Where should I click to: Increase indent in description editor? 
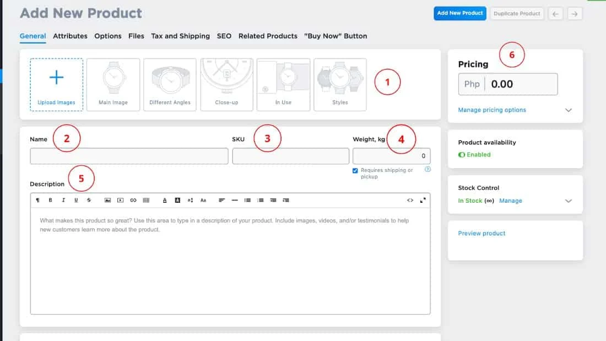click(286, 201)
